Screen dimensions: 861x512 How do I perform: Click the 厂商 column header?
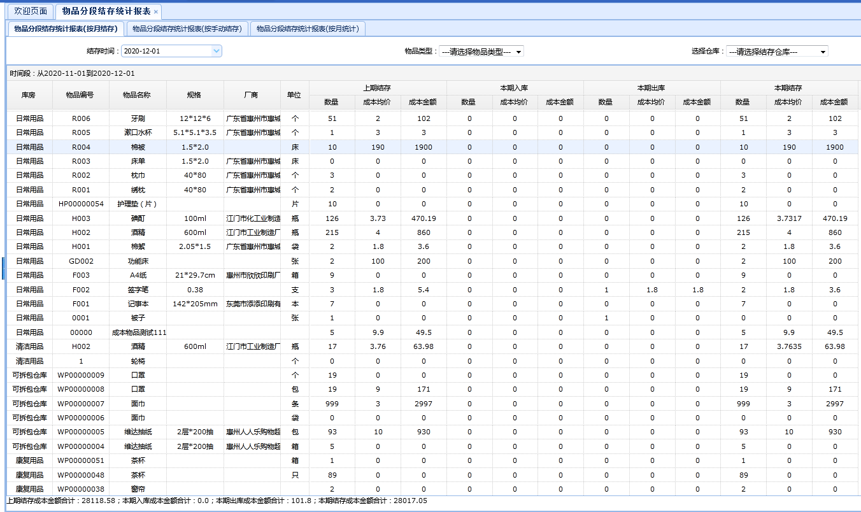click(252, 95)
